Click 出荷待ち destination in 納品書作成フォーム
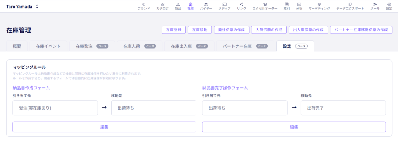398x141 pixels. pos(154,108)
